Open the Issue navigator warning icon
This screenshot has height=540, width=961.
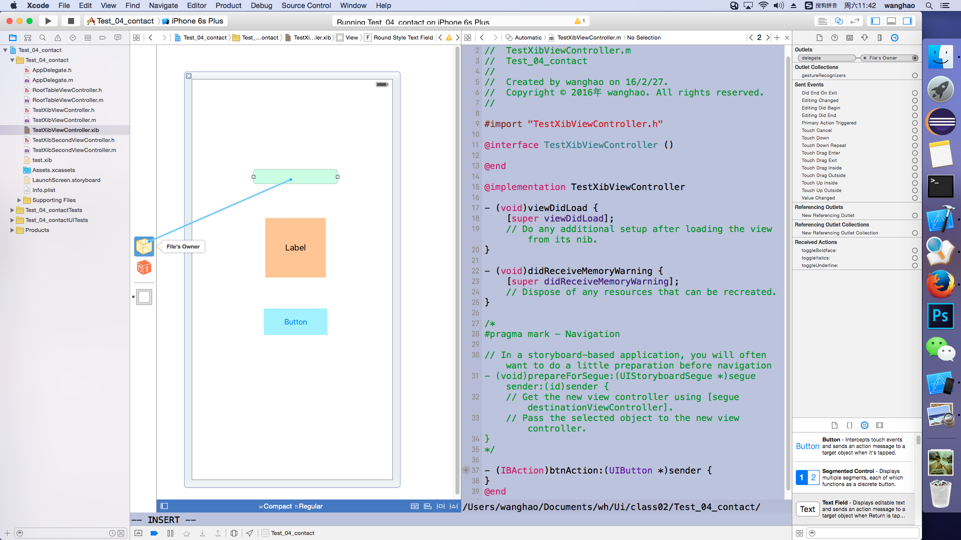coord(58,37)
